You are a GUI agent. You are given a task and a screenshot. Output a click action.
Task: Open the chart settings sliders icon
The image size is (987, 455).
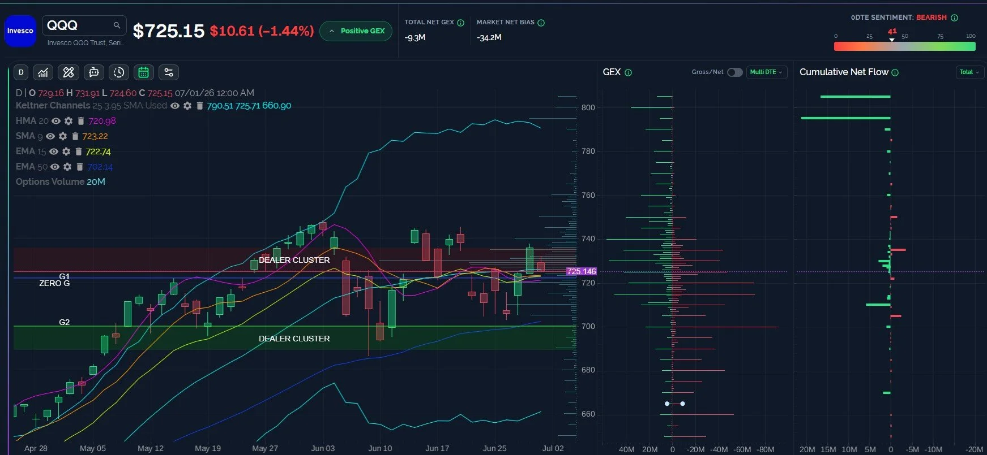point(169,72)
